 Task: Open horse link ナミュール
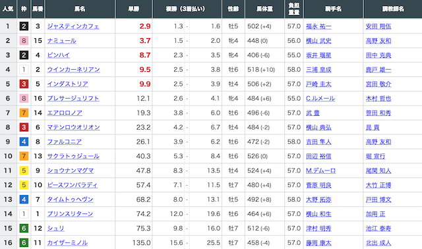[x=61, y=41]
